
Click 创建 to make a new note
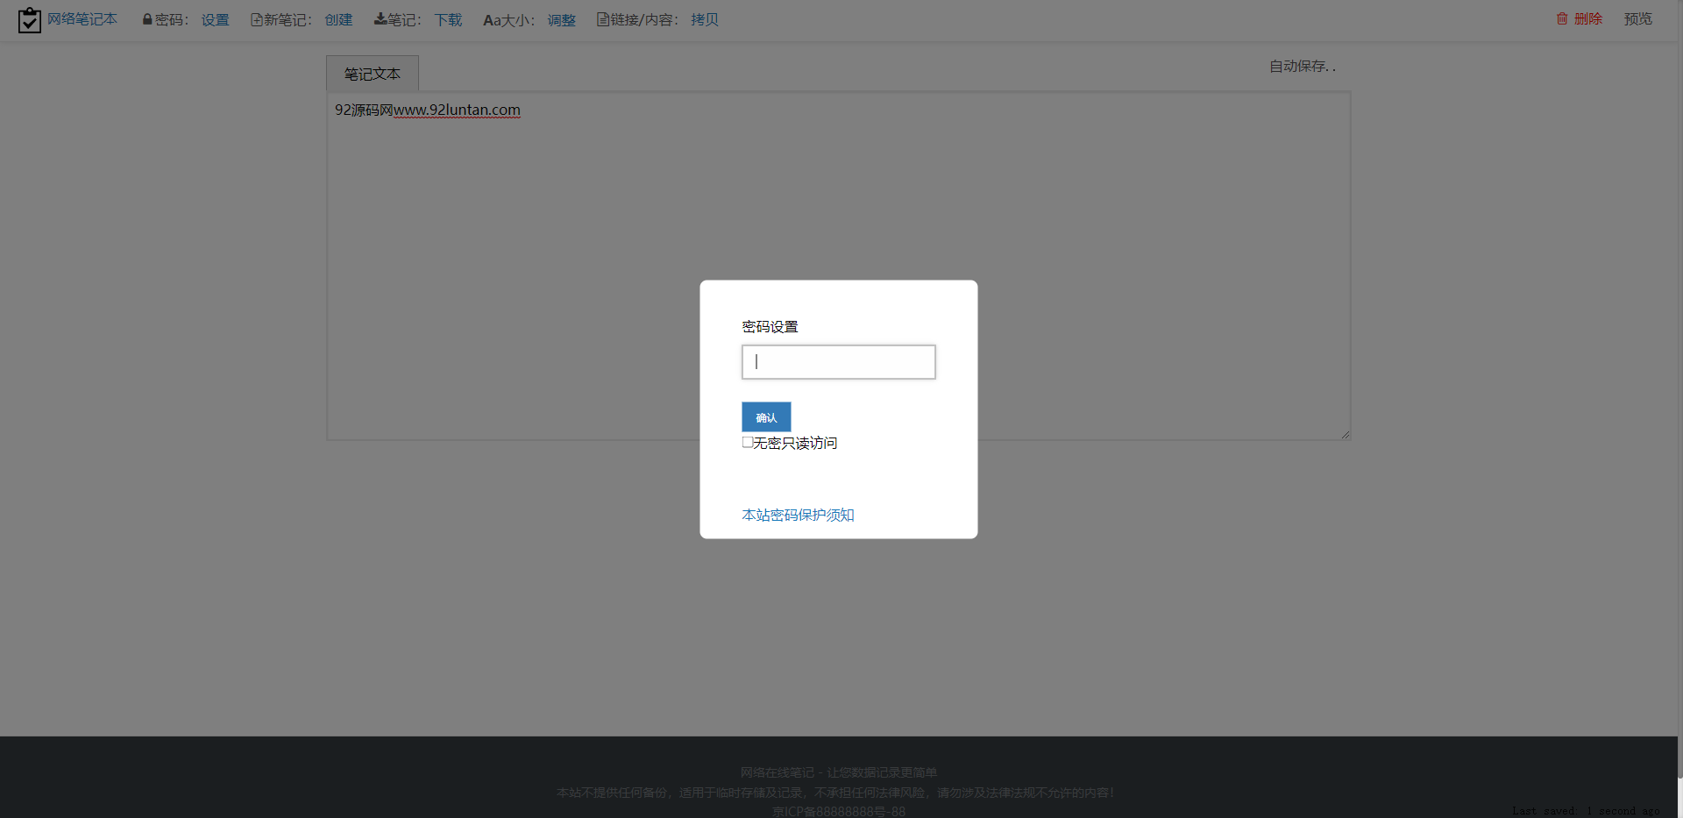click(x=338, y=19)
